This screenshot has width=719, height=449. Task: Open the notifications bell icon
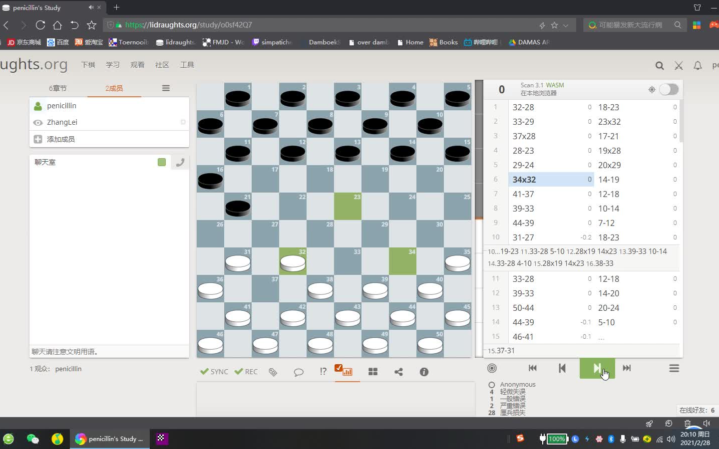[x=698, y=65]
